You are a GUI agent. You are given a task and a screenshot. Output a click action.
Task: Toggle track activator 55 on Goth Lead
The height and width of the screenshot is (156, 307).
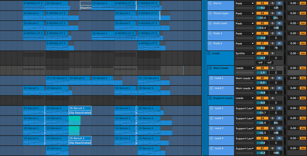click(x=262, y=23)
